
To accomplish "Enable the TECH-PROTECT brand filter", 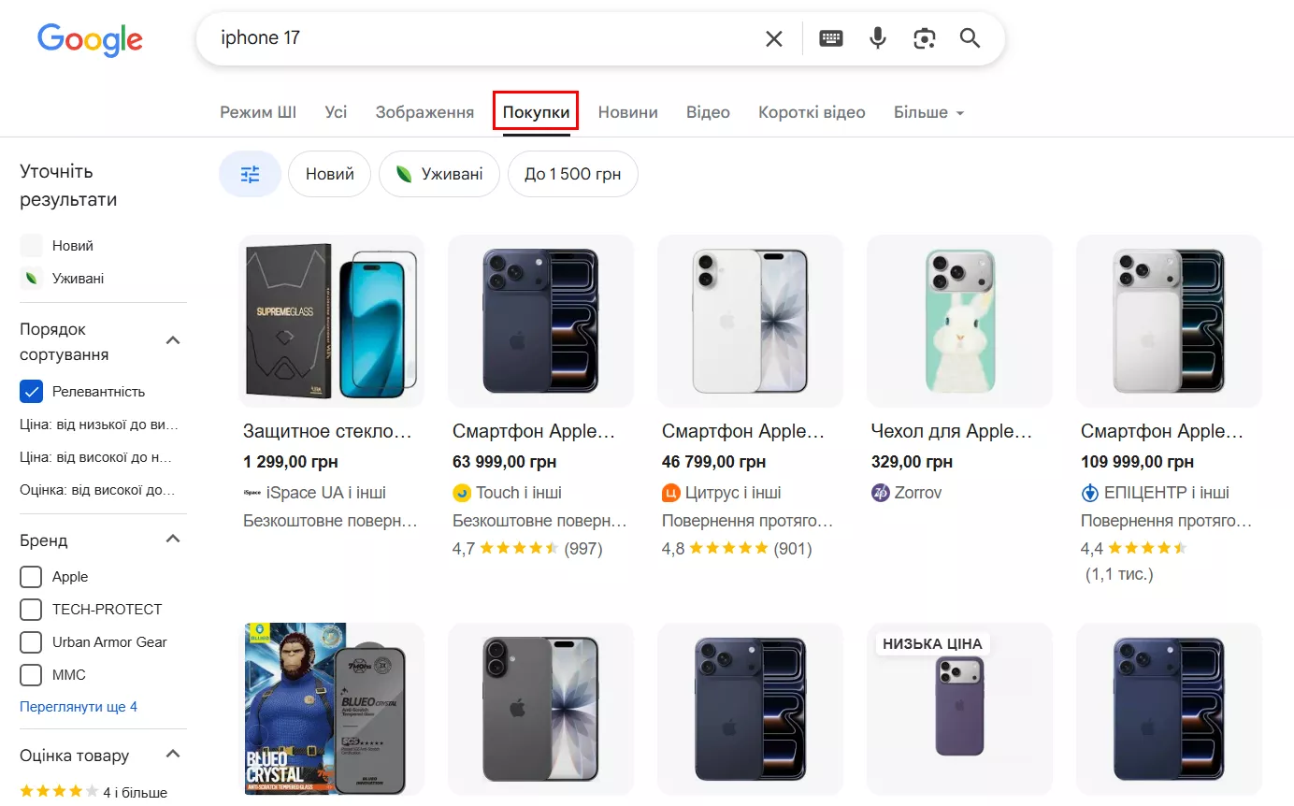I will [30, 610].
